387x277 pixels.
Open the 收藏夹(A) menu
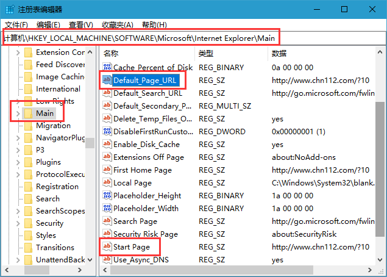(x=118, y=25)
